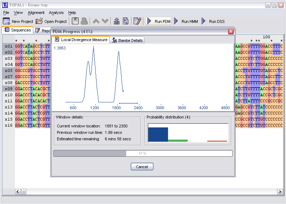Viewport: 286px width, 204px height.
Task: Click the 1.3863 graph maximum value
Action: 60,48
